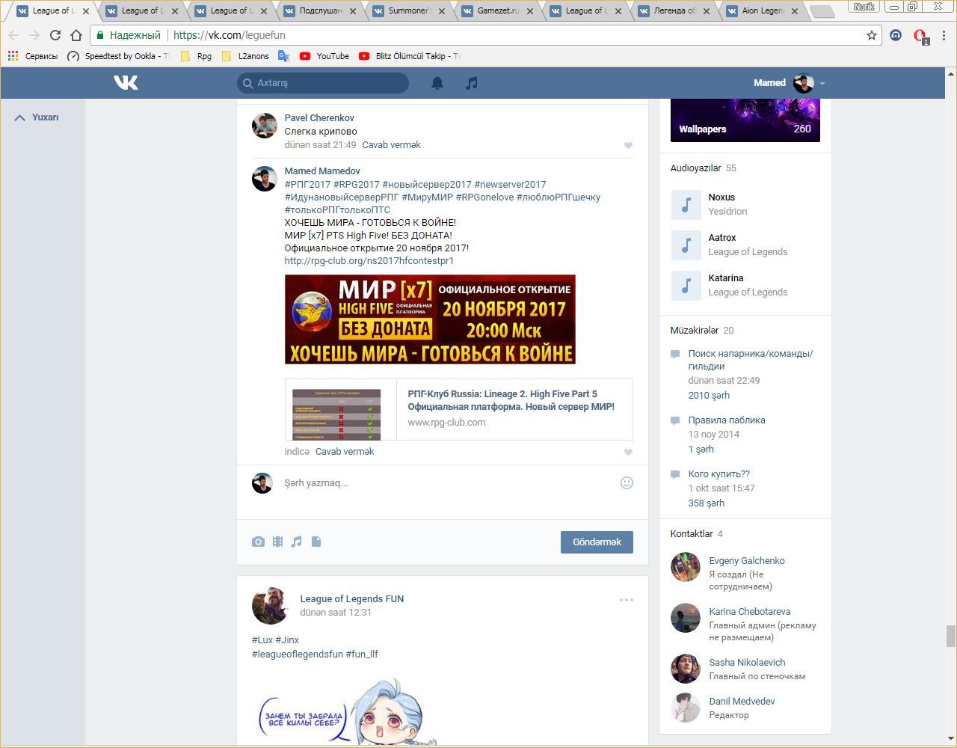Open the L2anons bookmarks folder
957x748 pixels.
coord(245,56)
